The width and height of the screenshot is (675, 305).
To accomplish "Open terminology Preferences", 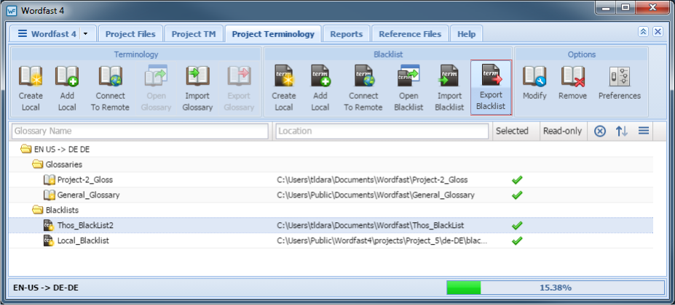I will tap(620, 84).
